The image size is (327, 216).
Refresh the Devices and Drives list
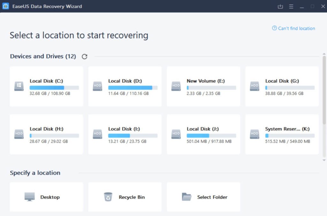click(84, 57)
